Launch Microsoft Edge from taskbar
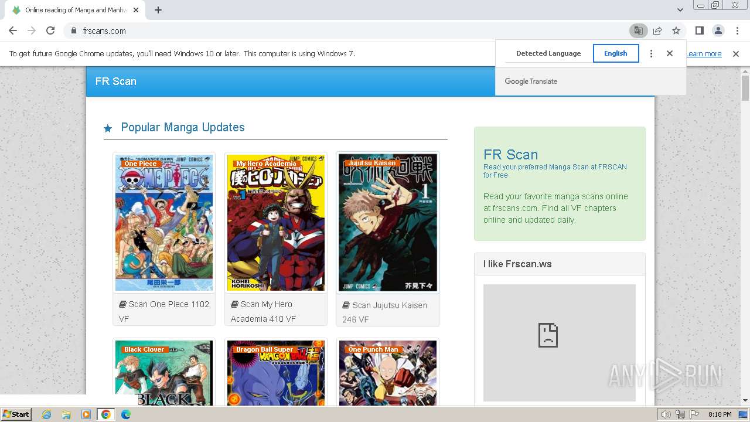This screenshot has width=750, height=422. [x=125, y=414]
